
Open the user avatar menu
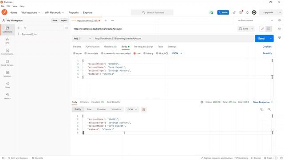(254, 12)
